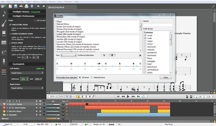The height and width of the screenshot is (126, 216).
Task: Adjust the Electric Bass pan knob
Action: [63, 111]
